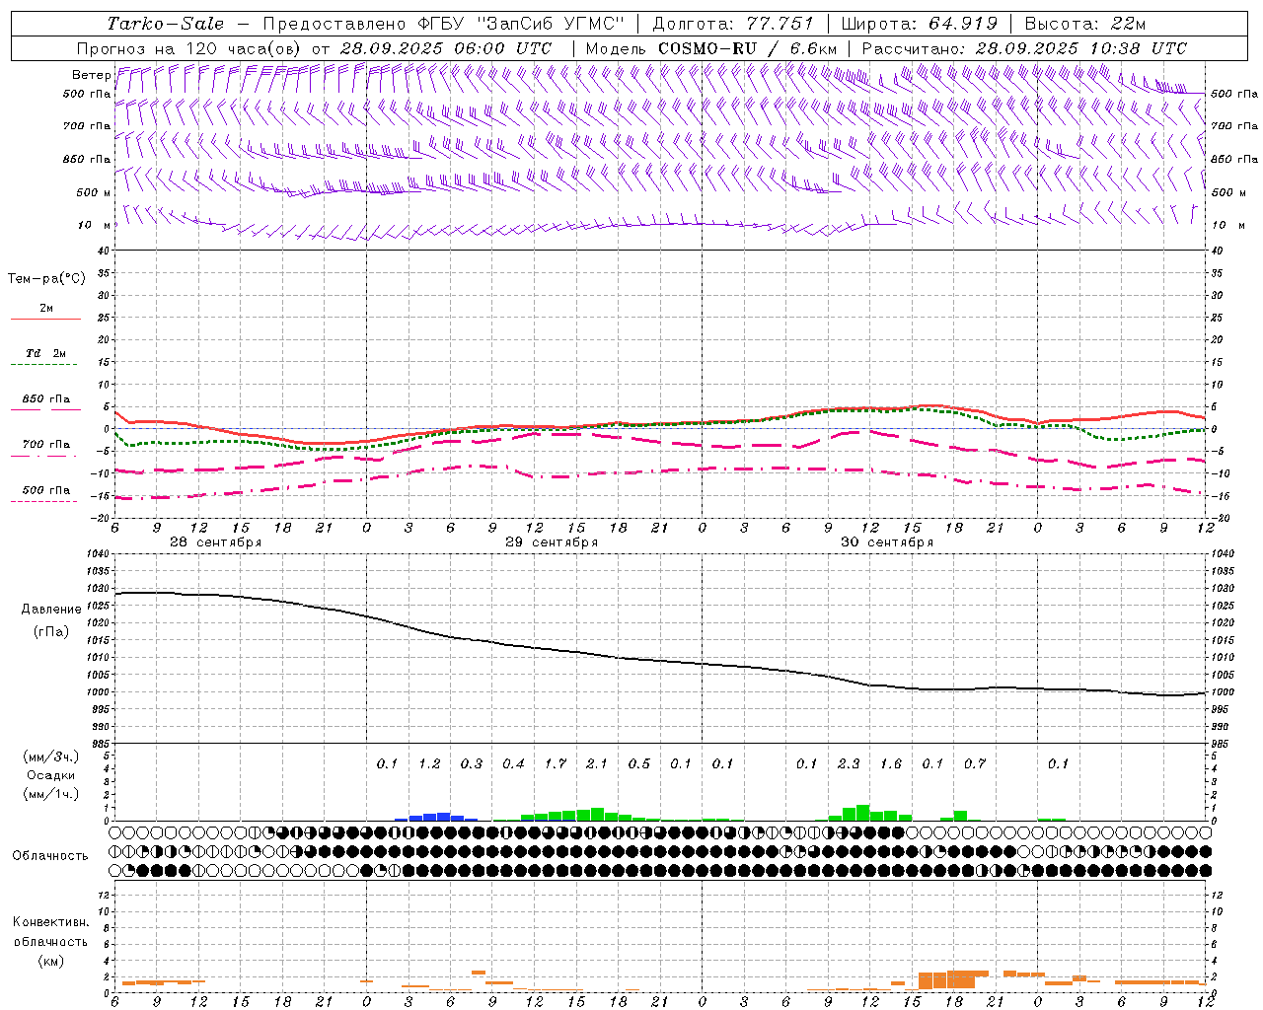
Task: Click the (гПа) unit label under Давление
Action: 51,631
